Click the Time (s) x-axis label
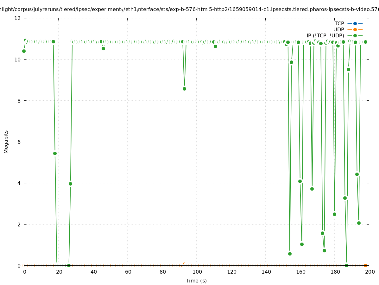379x285 pixels. tap(196, 281)
